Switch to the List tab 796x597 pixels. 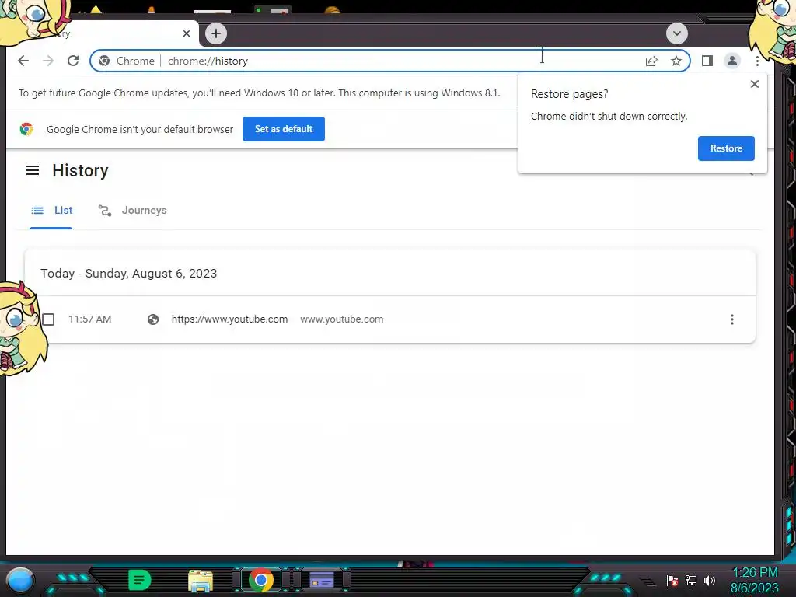pyautogui.click(x=51, y=211)
